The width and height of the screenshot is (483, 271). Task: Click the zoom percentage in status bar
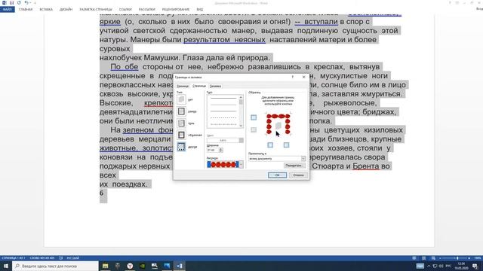point(478,258)
